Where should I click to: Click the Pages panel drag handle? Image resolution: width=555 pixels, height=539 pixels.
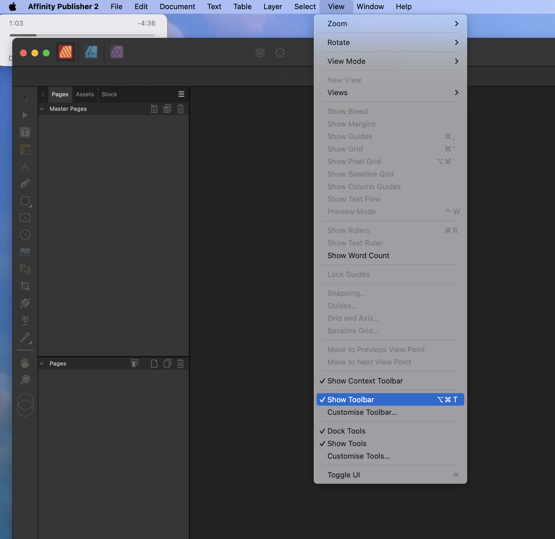(x=43, y=94)
